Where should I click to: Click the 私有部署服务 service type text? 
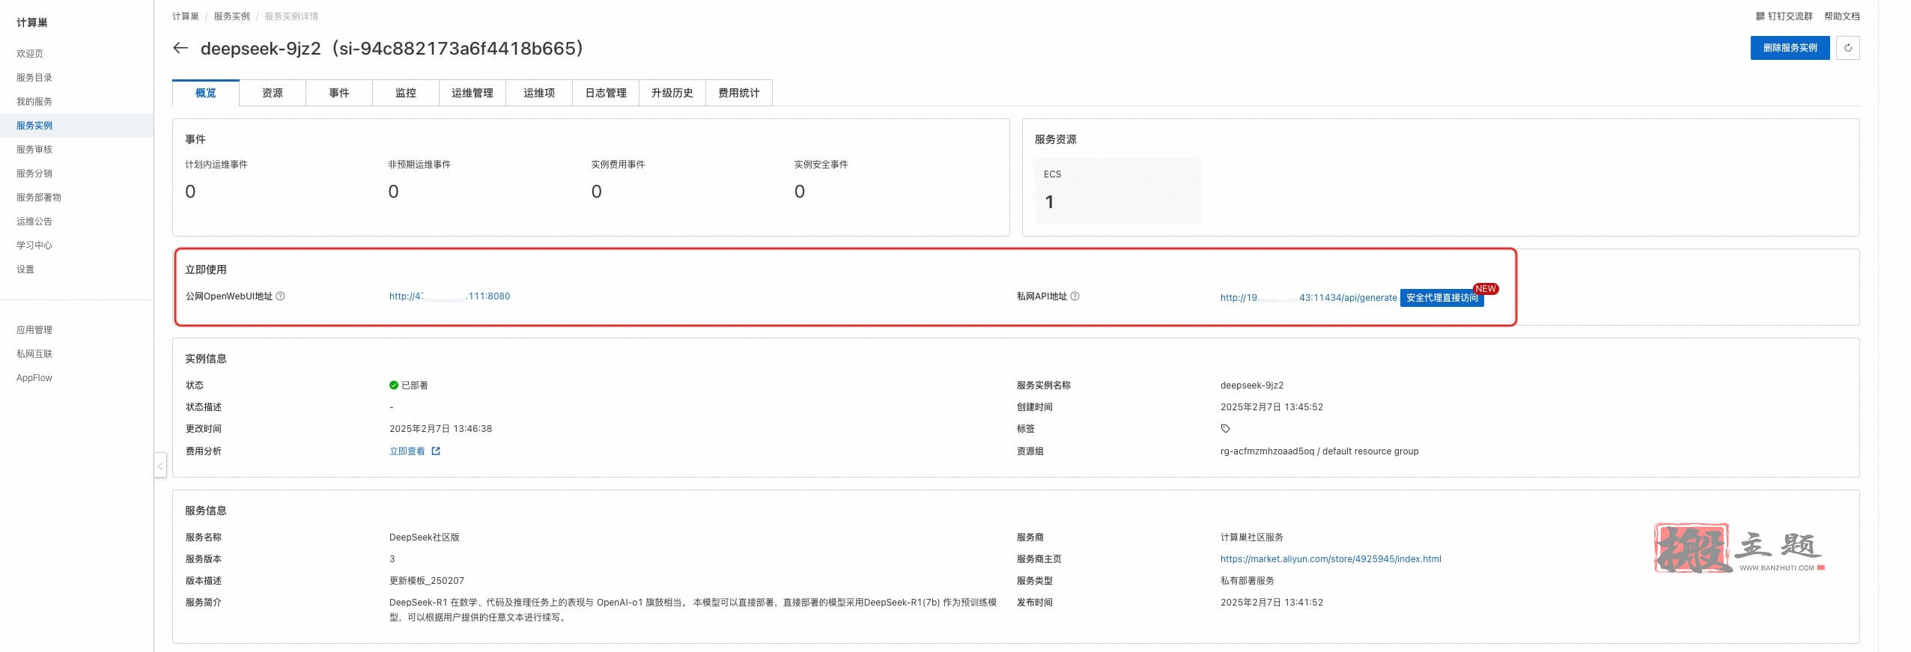[1248, 581]
